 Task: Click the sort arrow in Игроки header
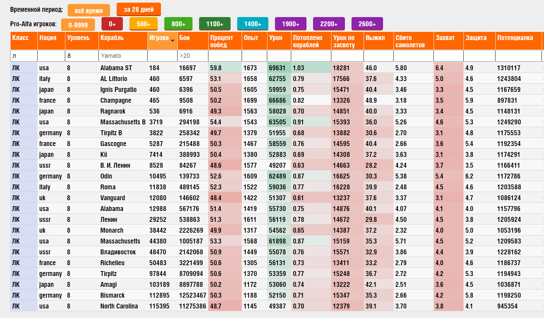coord(172,40)
